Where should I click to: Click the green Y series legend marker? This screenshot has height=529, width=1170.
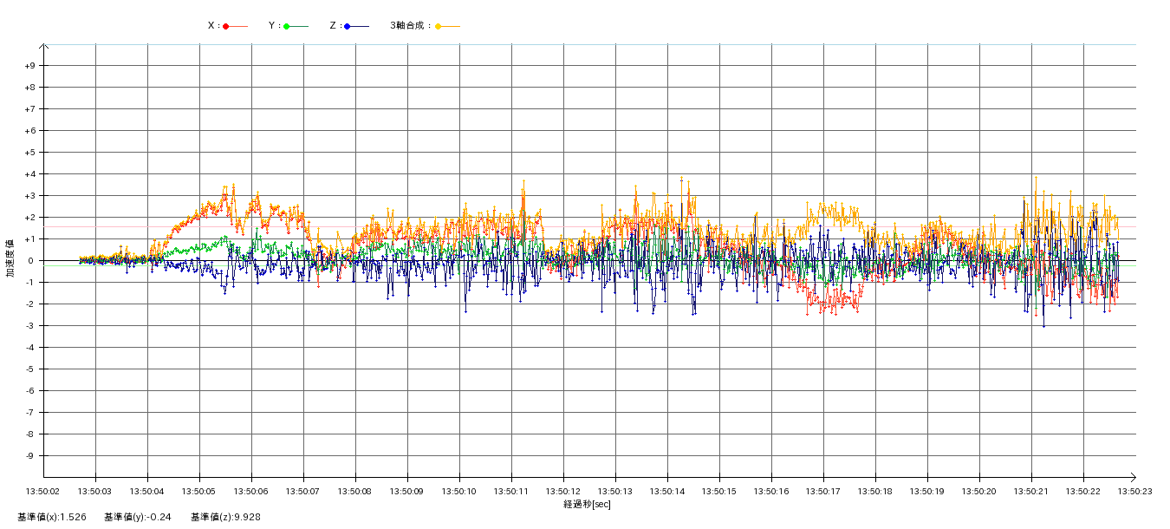pos(287,26)
